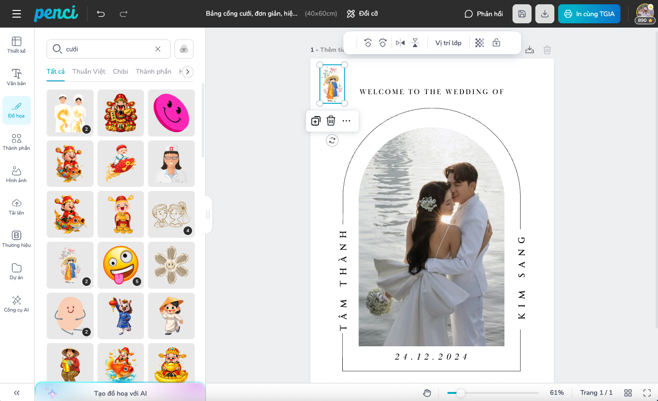Flip selected graphic vertically
The image size is (658, 401).
tap(415, 43)
